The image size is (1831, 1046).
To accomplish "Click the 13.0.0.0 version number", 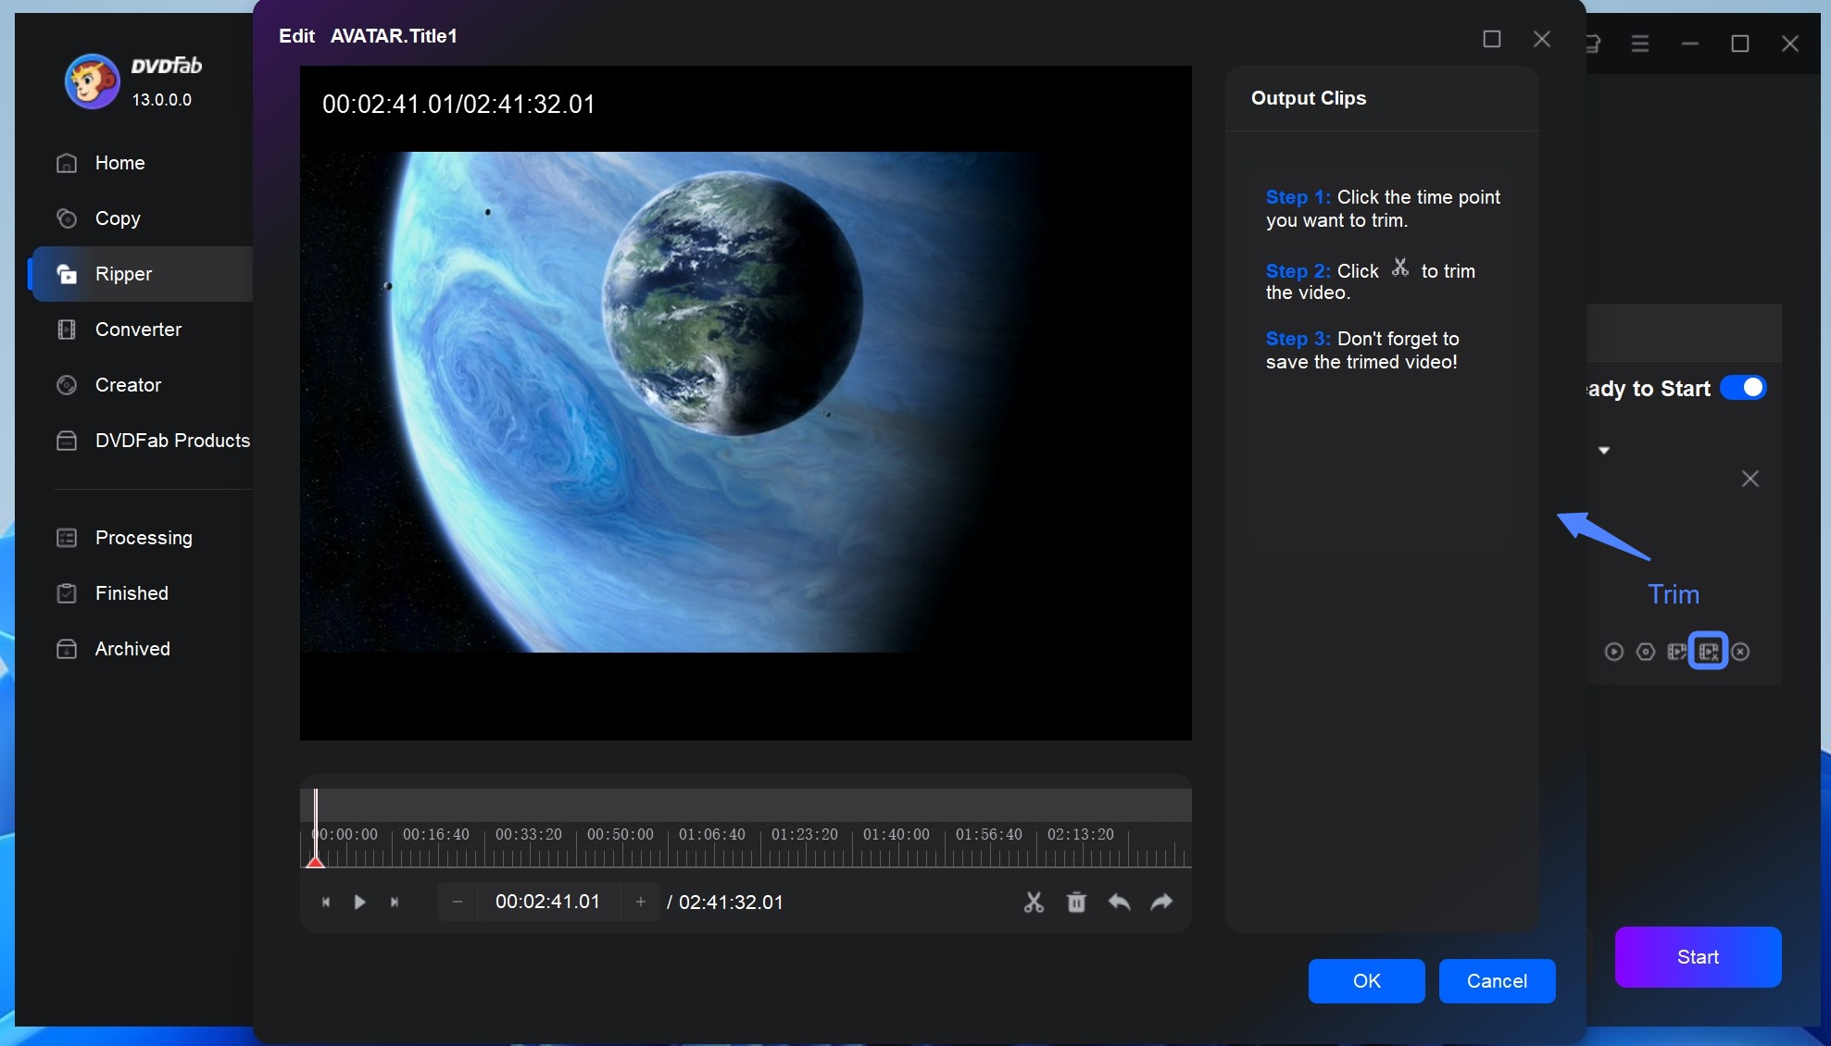I will coord(162,100).
